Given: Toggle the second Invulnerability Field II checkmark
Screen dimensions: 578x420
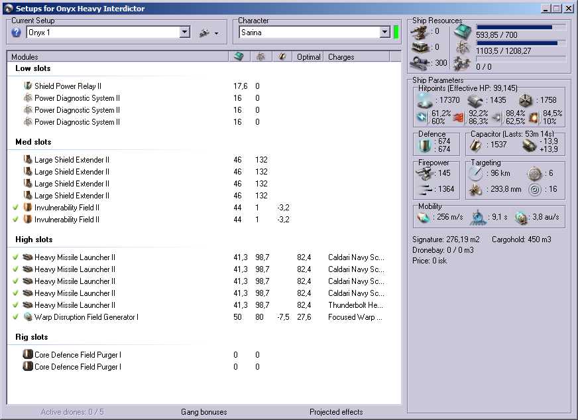Looking at the screenshot, I should point(15,219).
